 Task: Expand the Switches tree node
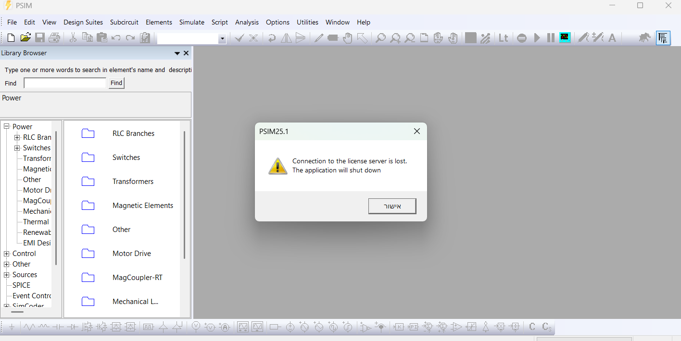point(17,148)
